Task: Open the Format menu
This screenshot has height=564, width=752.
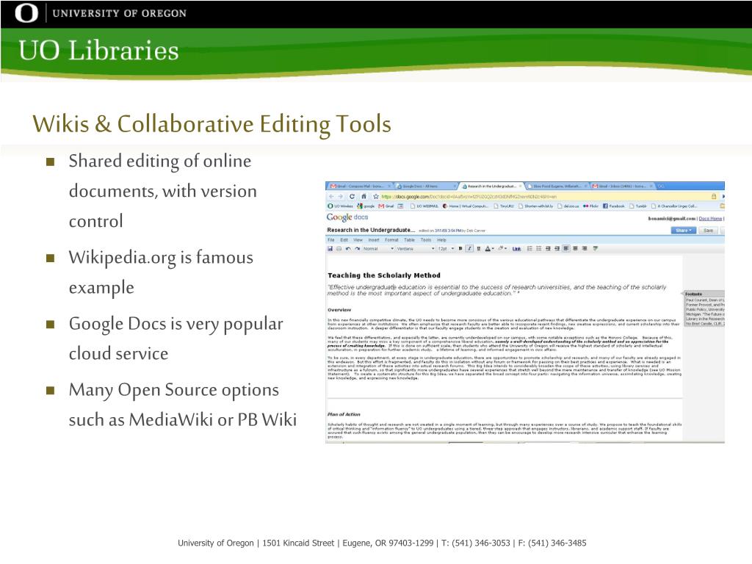Action: (391, 240)
